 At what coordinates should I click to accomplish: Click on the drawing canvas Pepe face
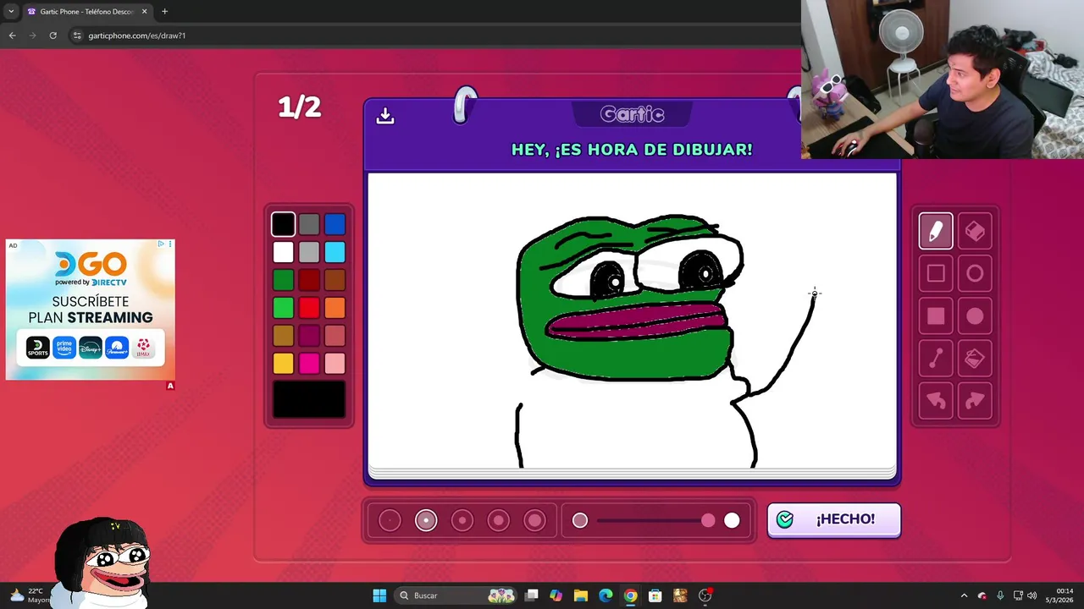pos(629,297)
